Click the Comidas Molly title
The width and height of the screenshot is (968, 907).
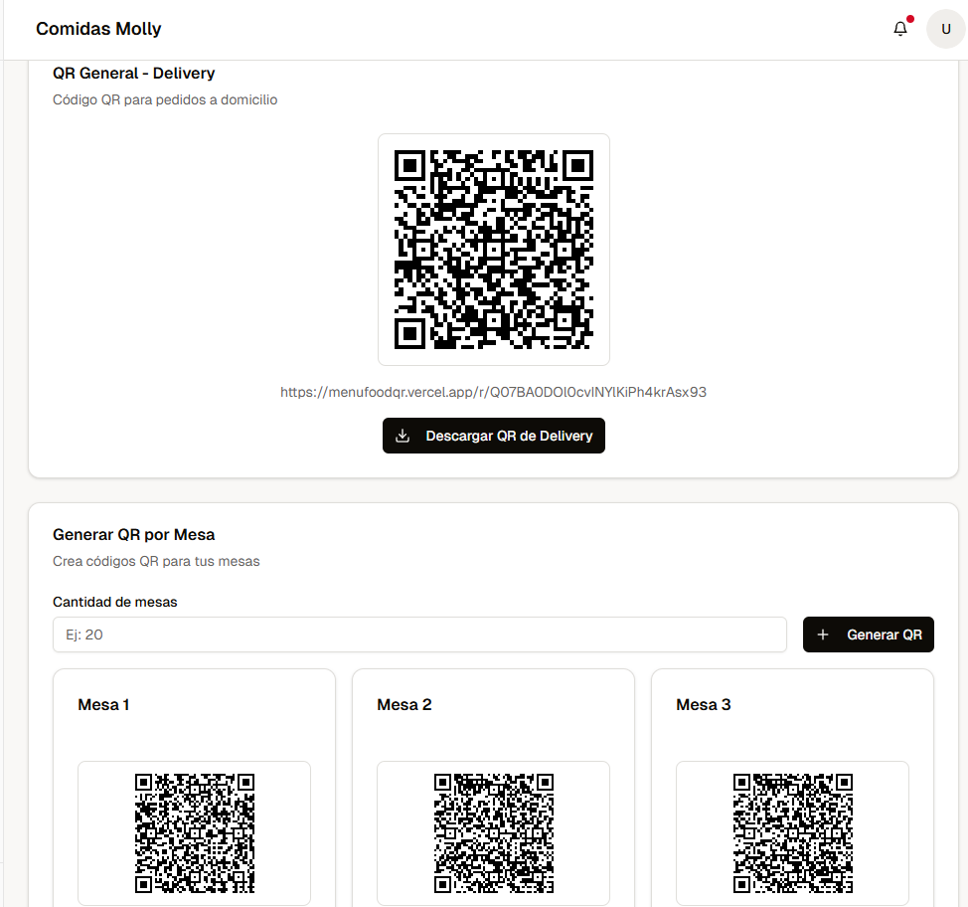click(98, 29)
